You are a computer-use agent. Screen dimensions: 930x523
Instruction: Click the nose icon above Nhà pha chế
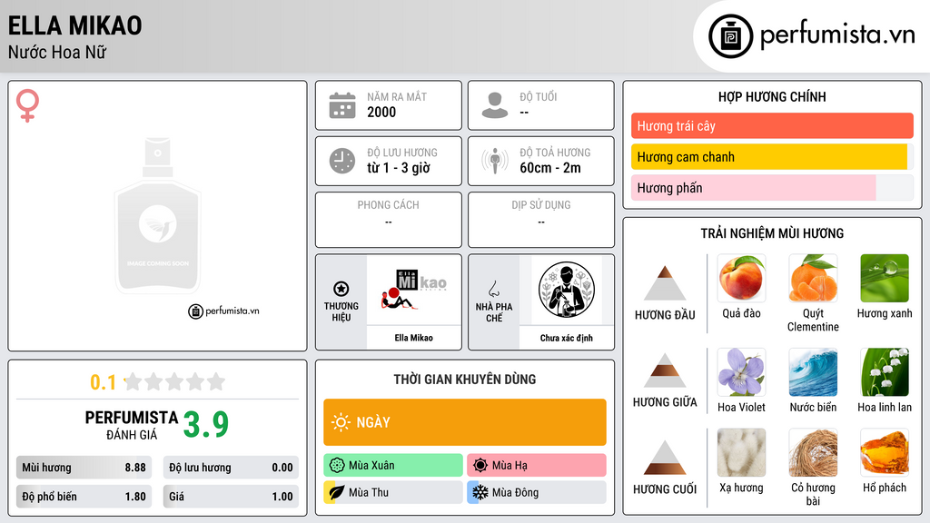click(x=493, y=289)
